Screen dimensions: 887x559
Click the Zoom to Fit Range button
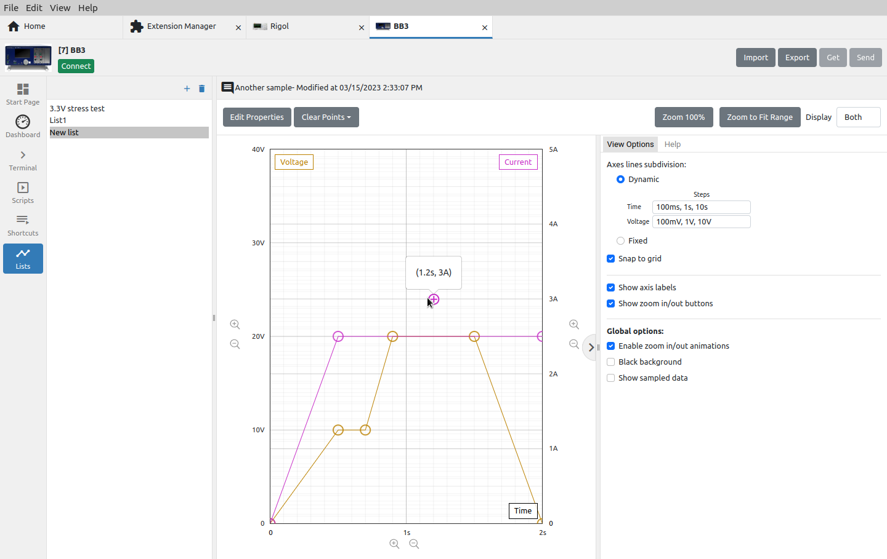[759, 117]
